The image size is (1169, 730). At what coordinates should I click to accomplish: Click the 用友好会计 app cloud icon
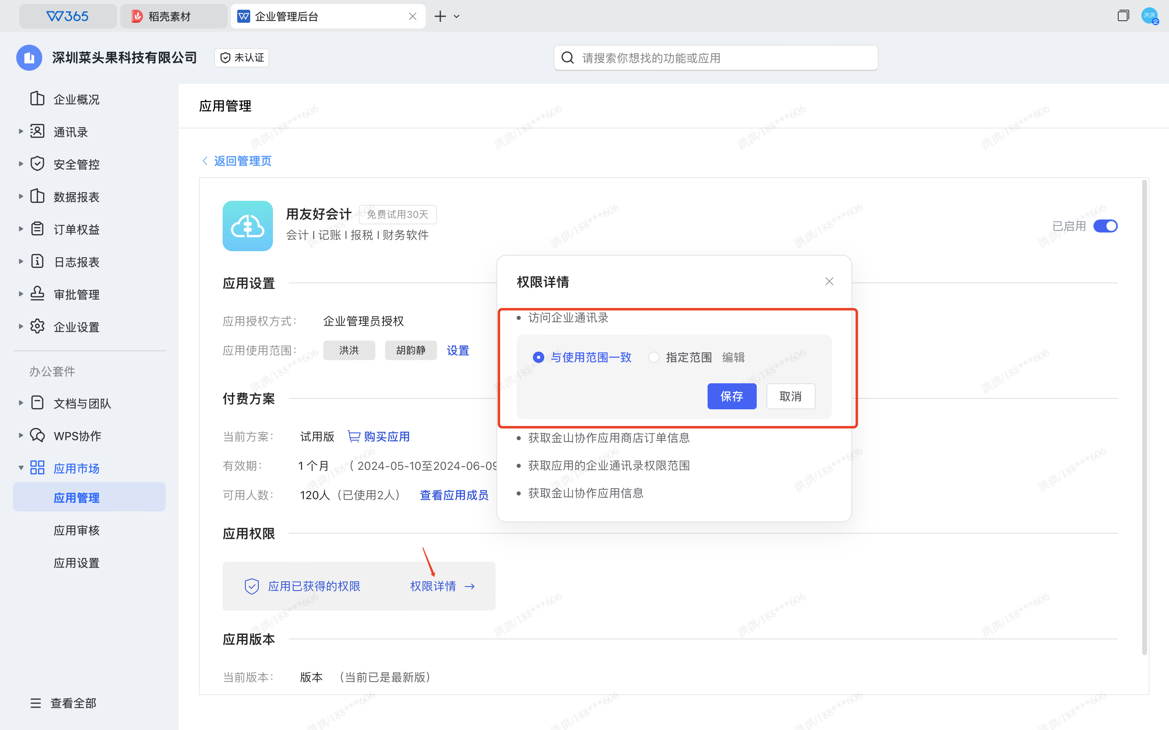point(247,226)
